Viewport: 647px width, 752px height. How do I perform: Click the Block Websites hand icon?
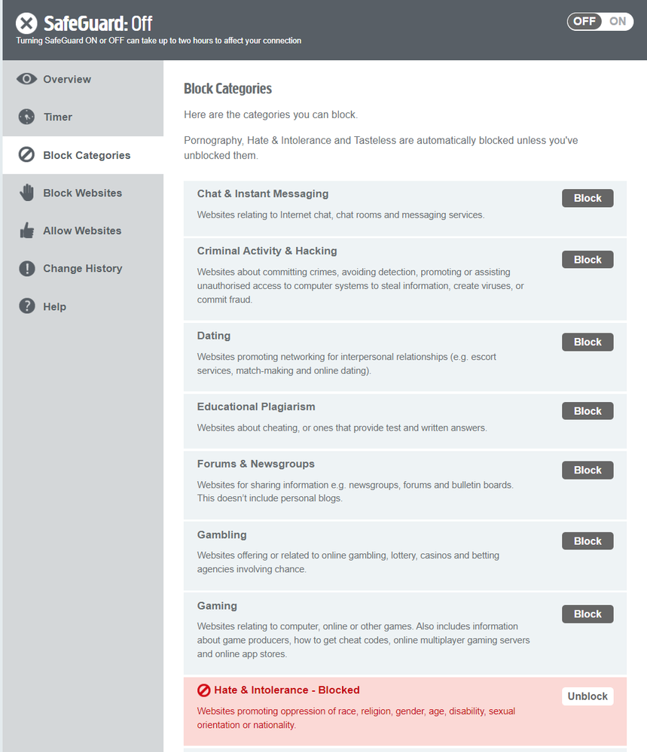[x=27, y=193]
